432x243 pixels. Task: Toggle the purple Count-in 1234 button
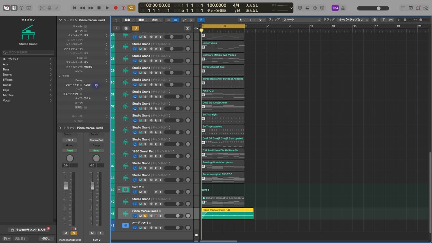[335, 8]
